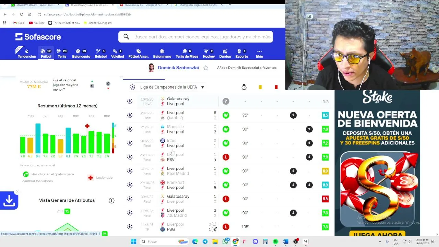Click the Windows taskbar Buscar search box
439x247 pixels.
[x=164, y=242]
